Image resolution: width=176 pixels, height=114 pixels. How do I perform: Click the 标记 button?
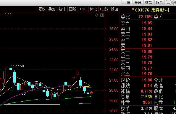click(x=93, y=9)
